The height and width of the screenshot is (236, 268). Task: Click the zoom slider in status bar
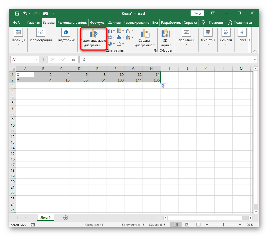point(224,225)
